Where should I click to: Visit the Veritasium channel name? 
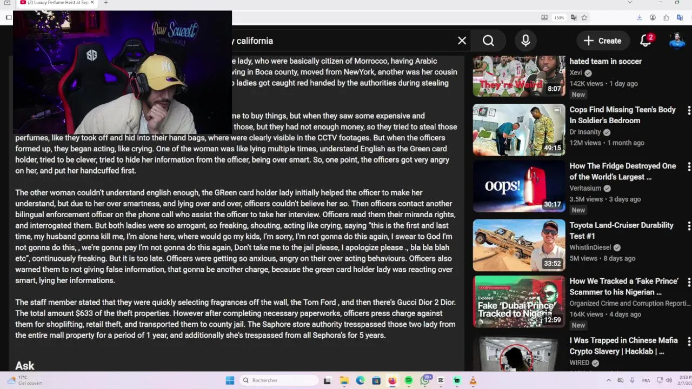pyautogui.click(x=585, y=188)
